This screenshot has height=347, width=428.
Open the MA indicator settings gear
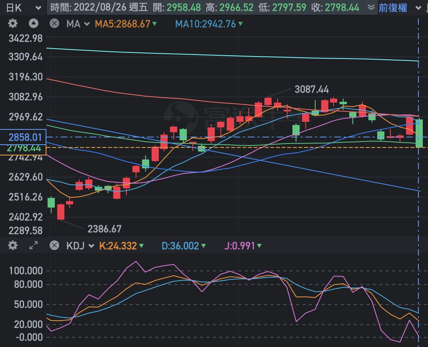click(13, 24)
